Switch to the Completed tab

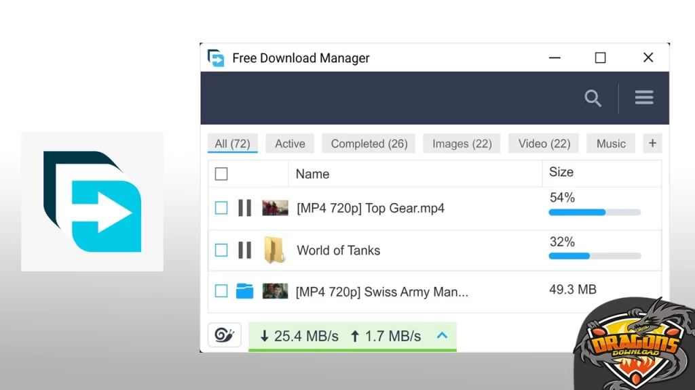coord(369,143)
